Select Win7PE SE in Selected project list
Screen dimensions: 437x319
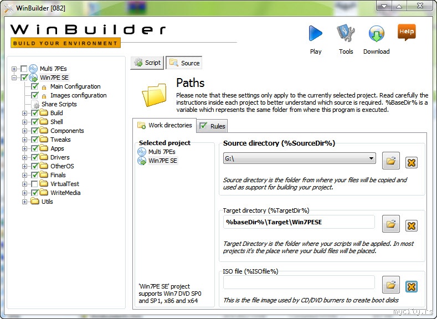[x=162, y=161]
